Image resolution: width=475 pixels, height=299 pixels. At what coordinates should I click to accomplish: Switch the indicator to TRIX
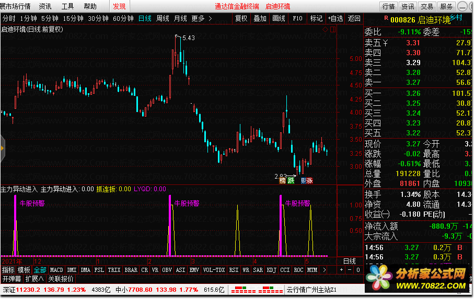click(114, 270)
